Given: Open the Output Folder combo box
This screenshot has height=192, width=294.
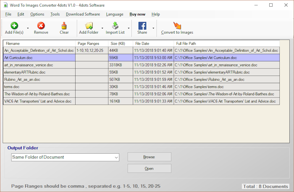Looking at the screenshot, I should 65,157.
